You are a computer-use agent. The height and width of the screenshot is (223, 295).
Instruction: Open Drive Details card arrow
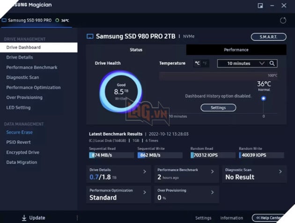pos(145,171)
